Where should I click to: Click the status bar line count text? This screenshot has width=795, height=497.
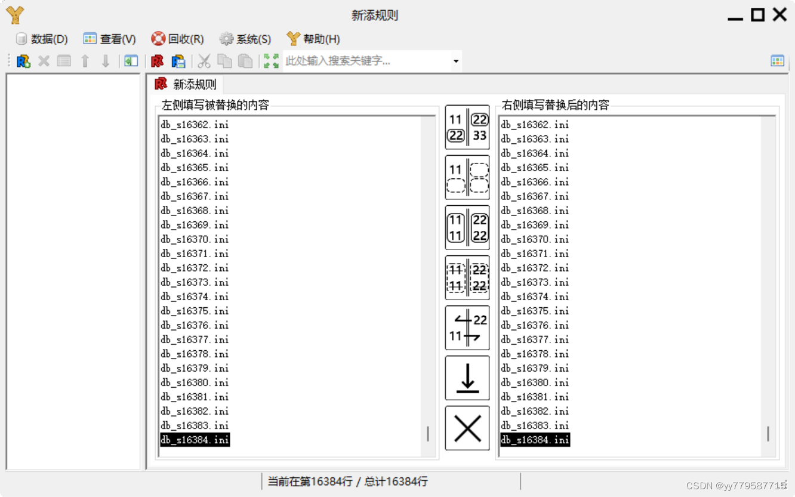coord(347,481)
